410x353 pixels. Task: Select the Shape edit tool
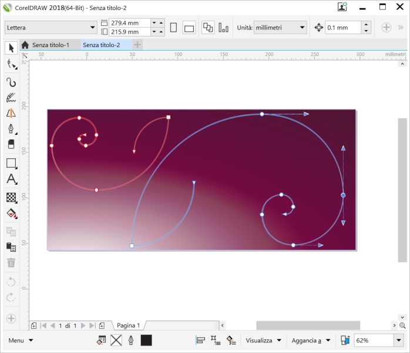[x=11, y=64]
